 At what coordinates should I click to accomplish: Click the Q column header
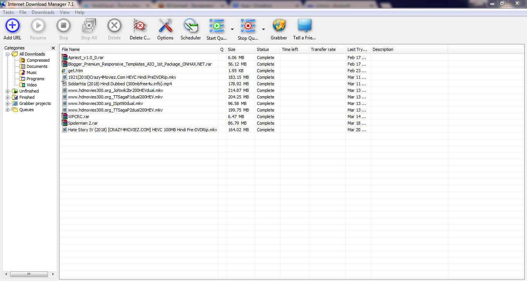(222, 49)
